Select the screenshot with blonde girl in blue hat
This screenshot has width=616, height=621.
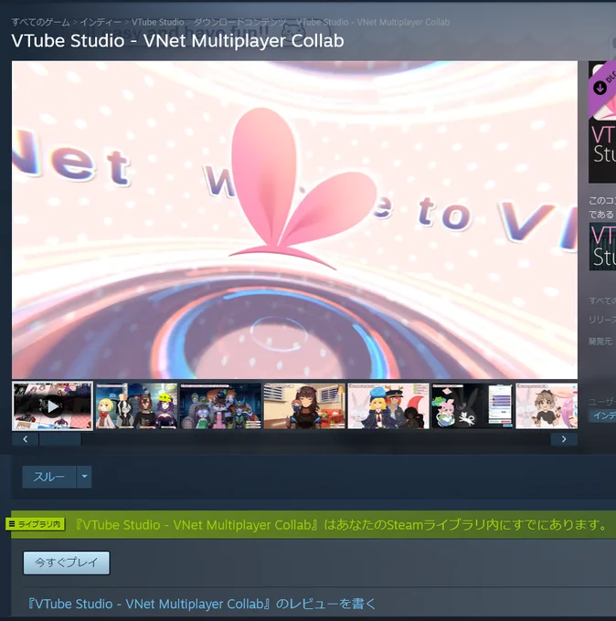pos(388,406)
